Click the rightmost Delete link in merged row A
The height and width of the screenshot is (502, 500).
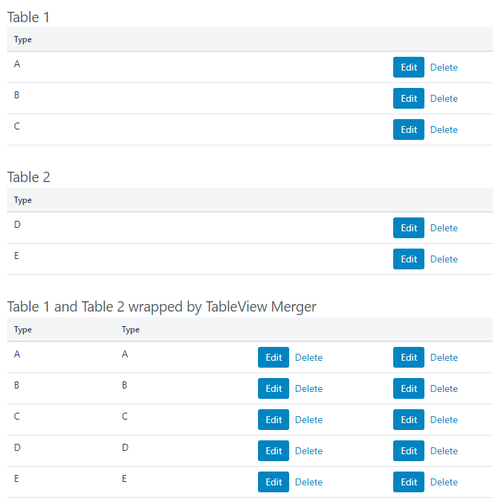pyautogui.click(x=444, y=357)
